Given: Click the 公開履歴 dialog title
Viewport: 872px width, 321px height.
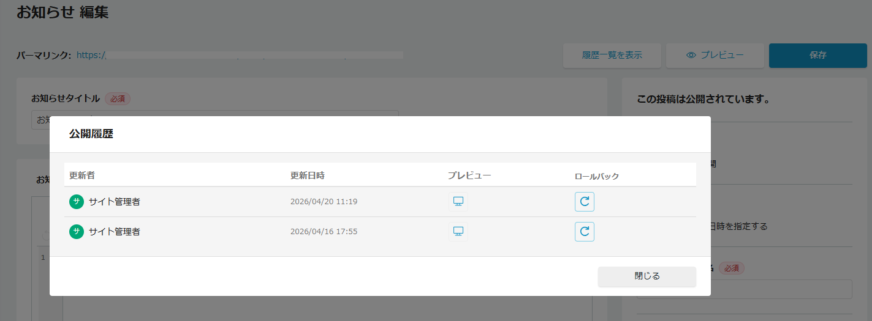Looking at the screenshot, I should coord(91,135).
